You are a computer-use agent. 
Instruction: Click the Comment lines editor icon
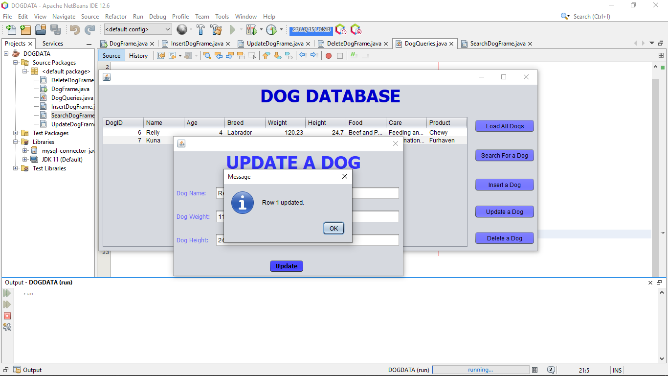click(x=354, y=56)
